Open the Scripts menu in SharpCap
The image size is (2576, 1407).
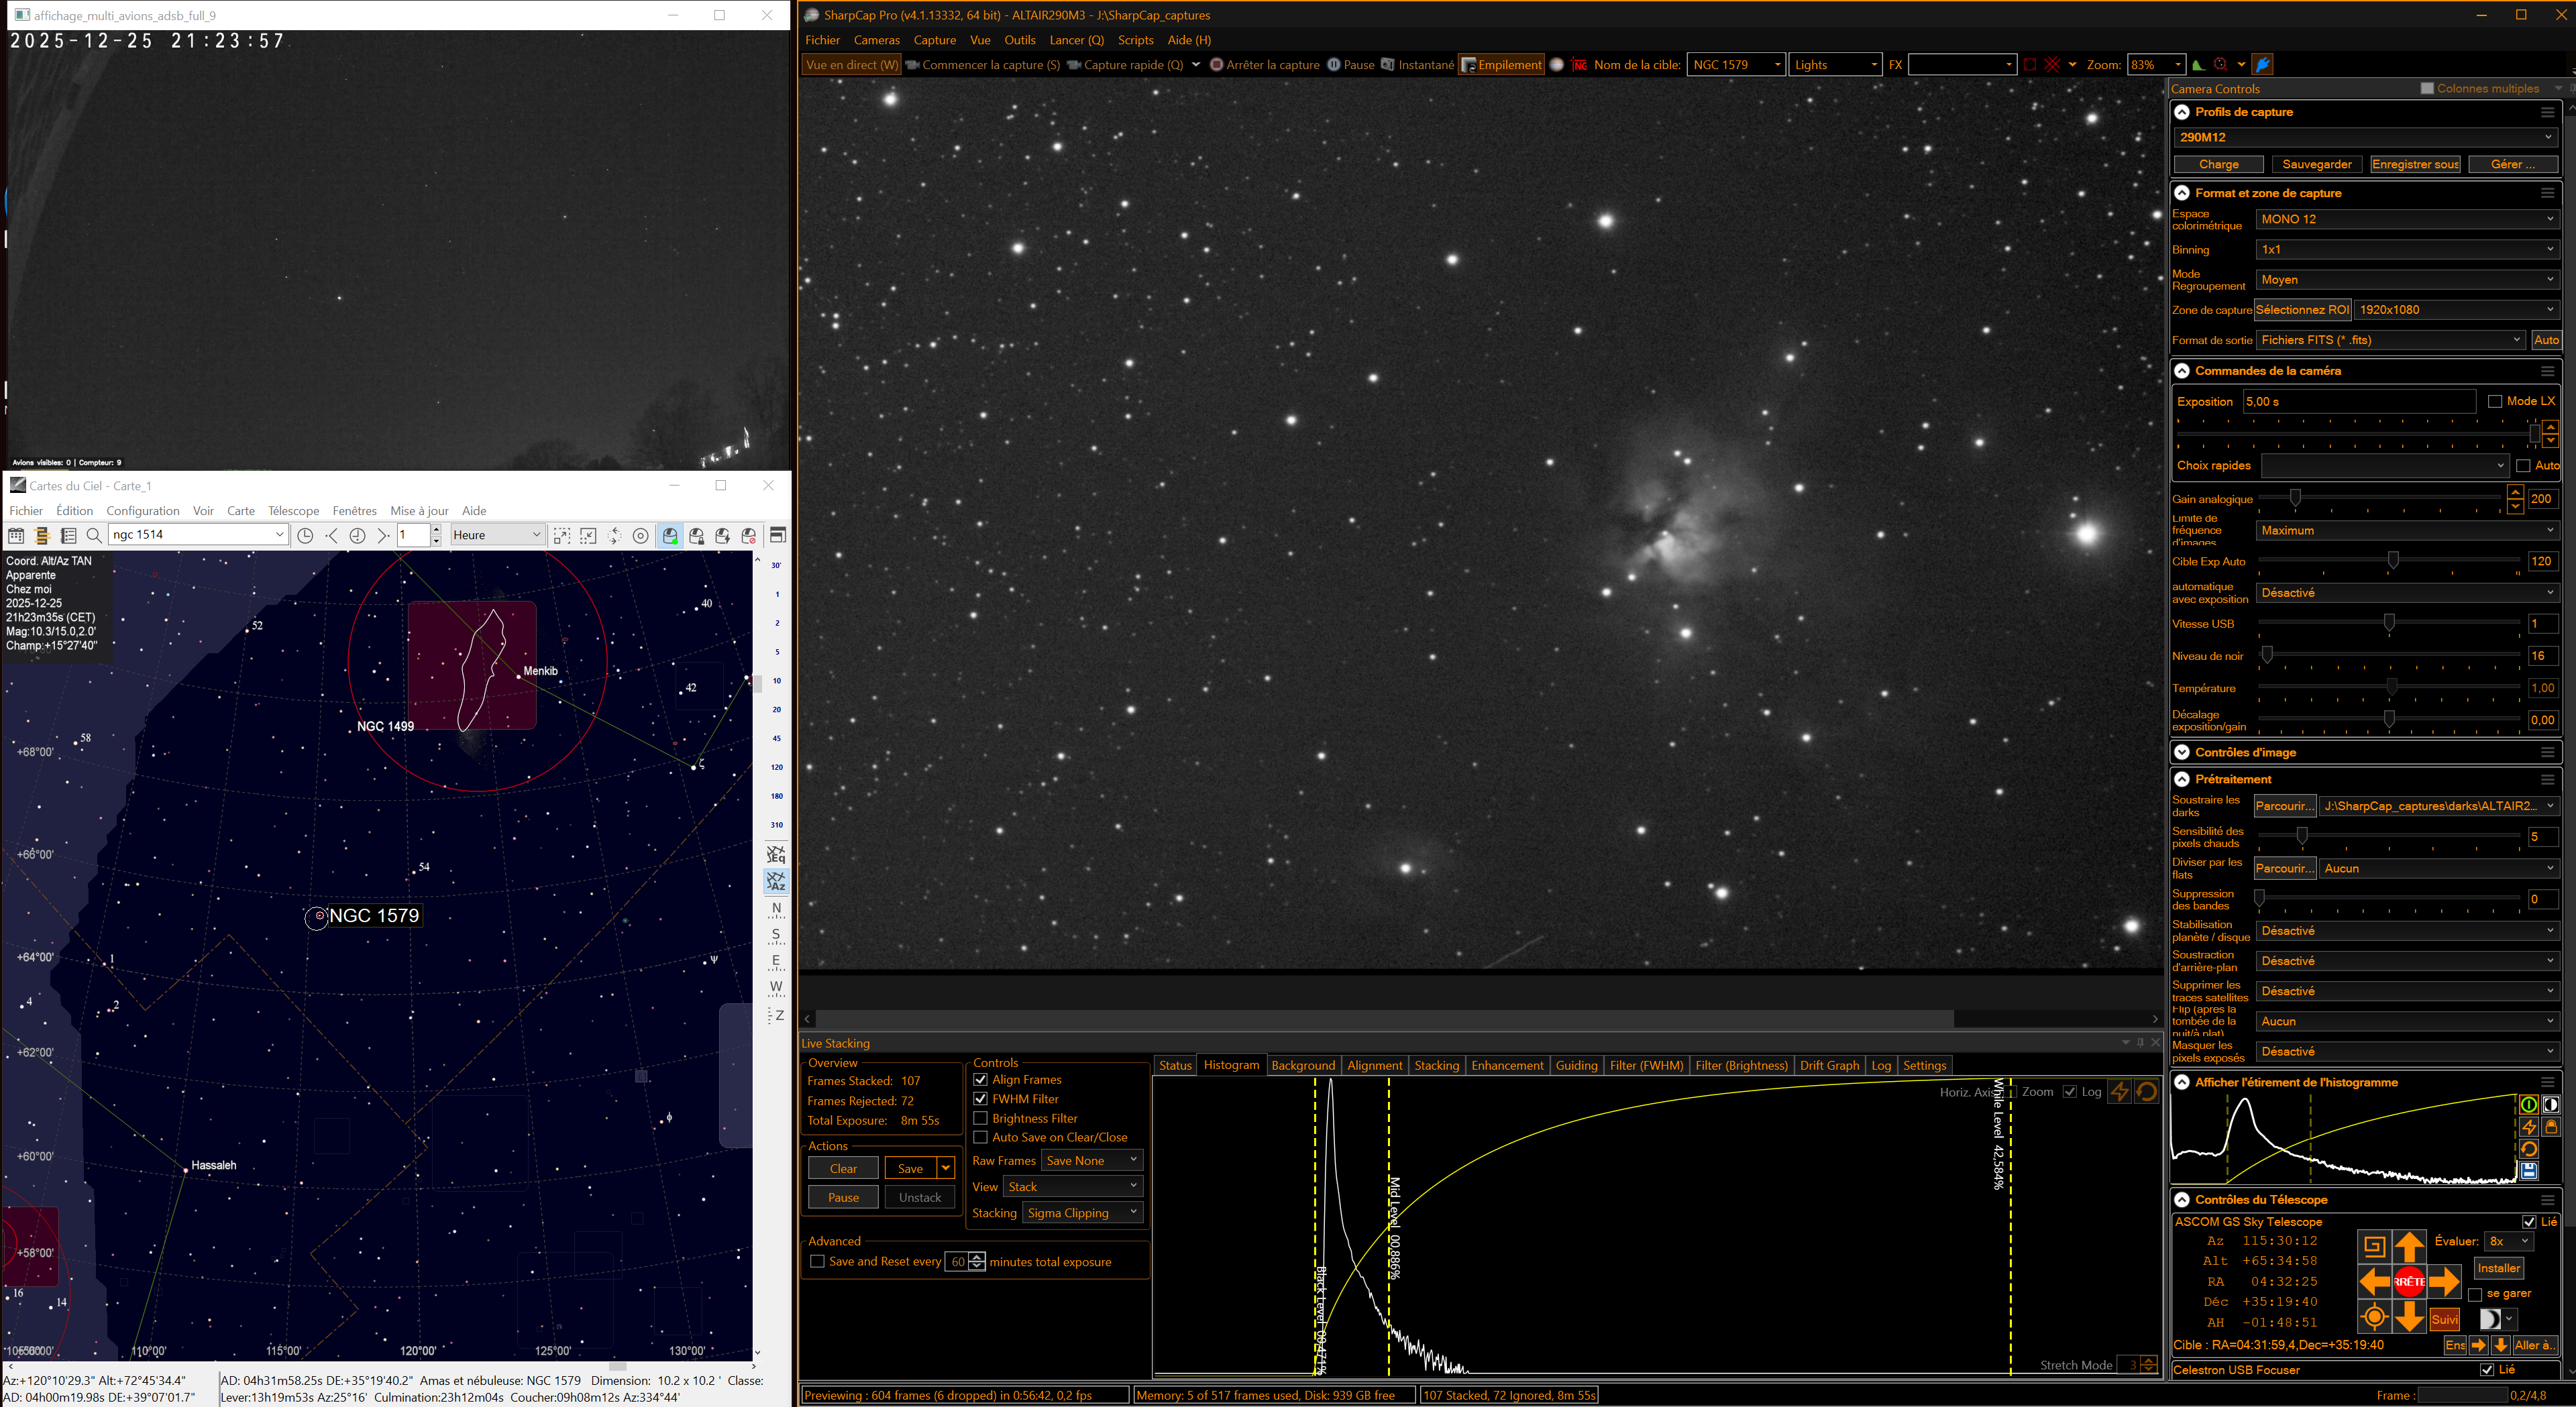pos(1135,40)
